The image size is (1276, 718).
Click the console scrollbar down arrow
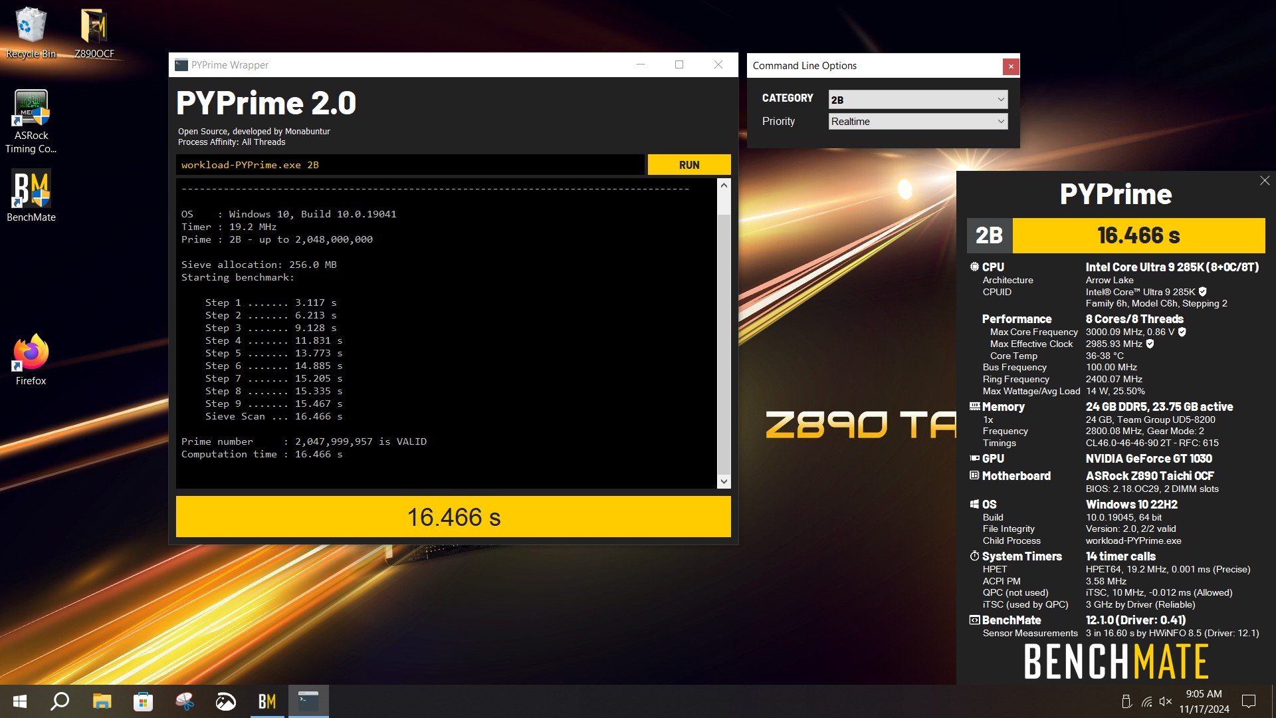(724, 481)
